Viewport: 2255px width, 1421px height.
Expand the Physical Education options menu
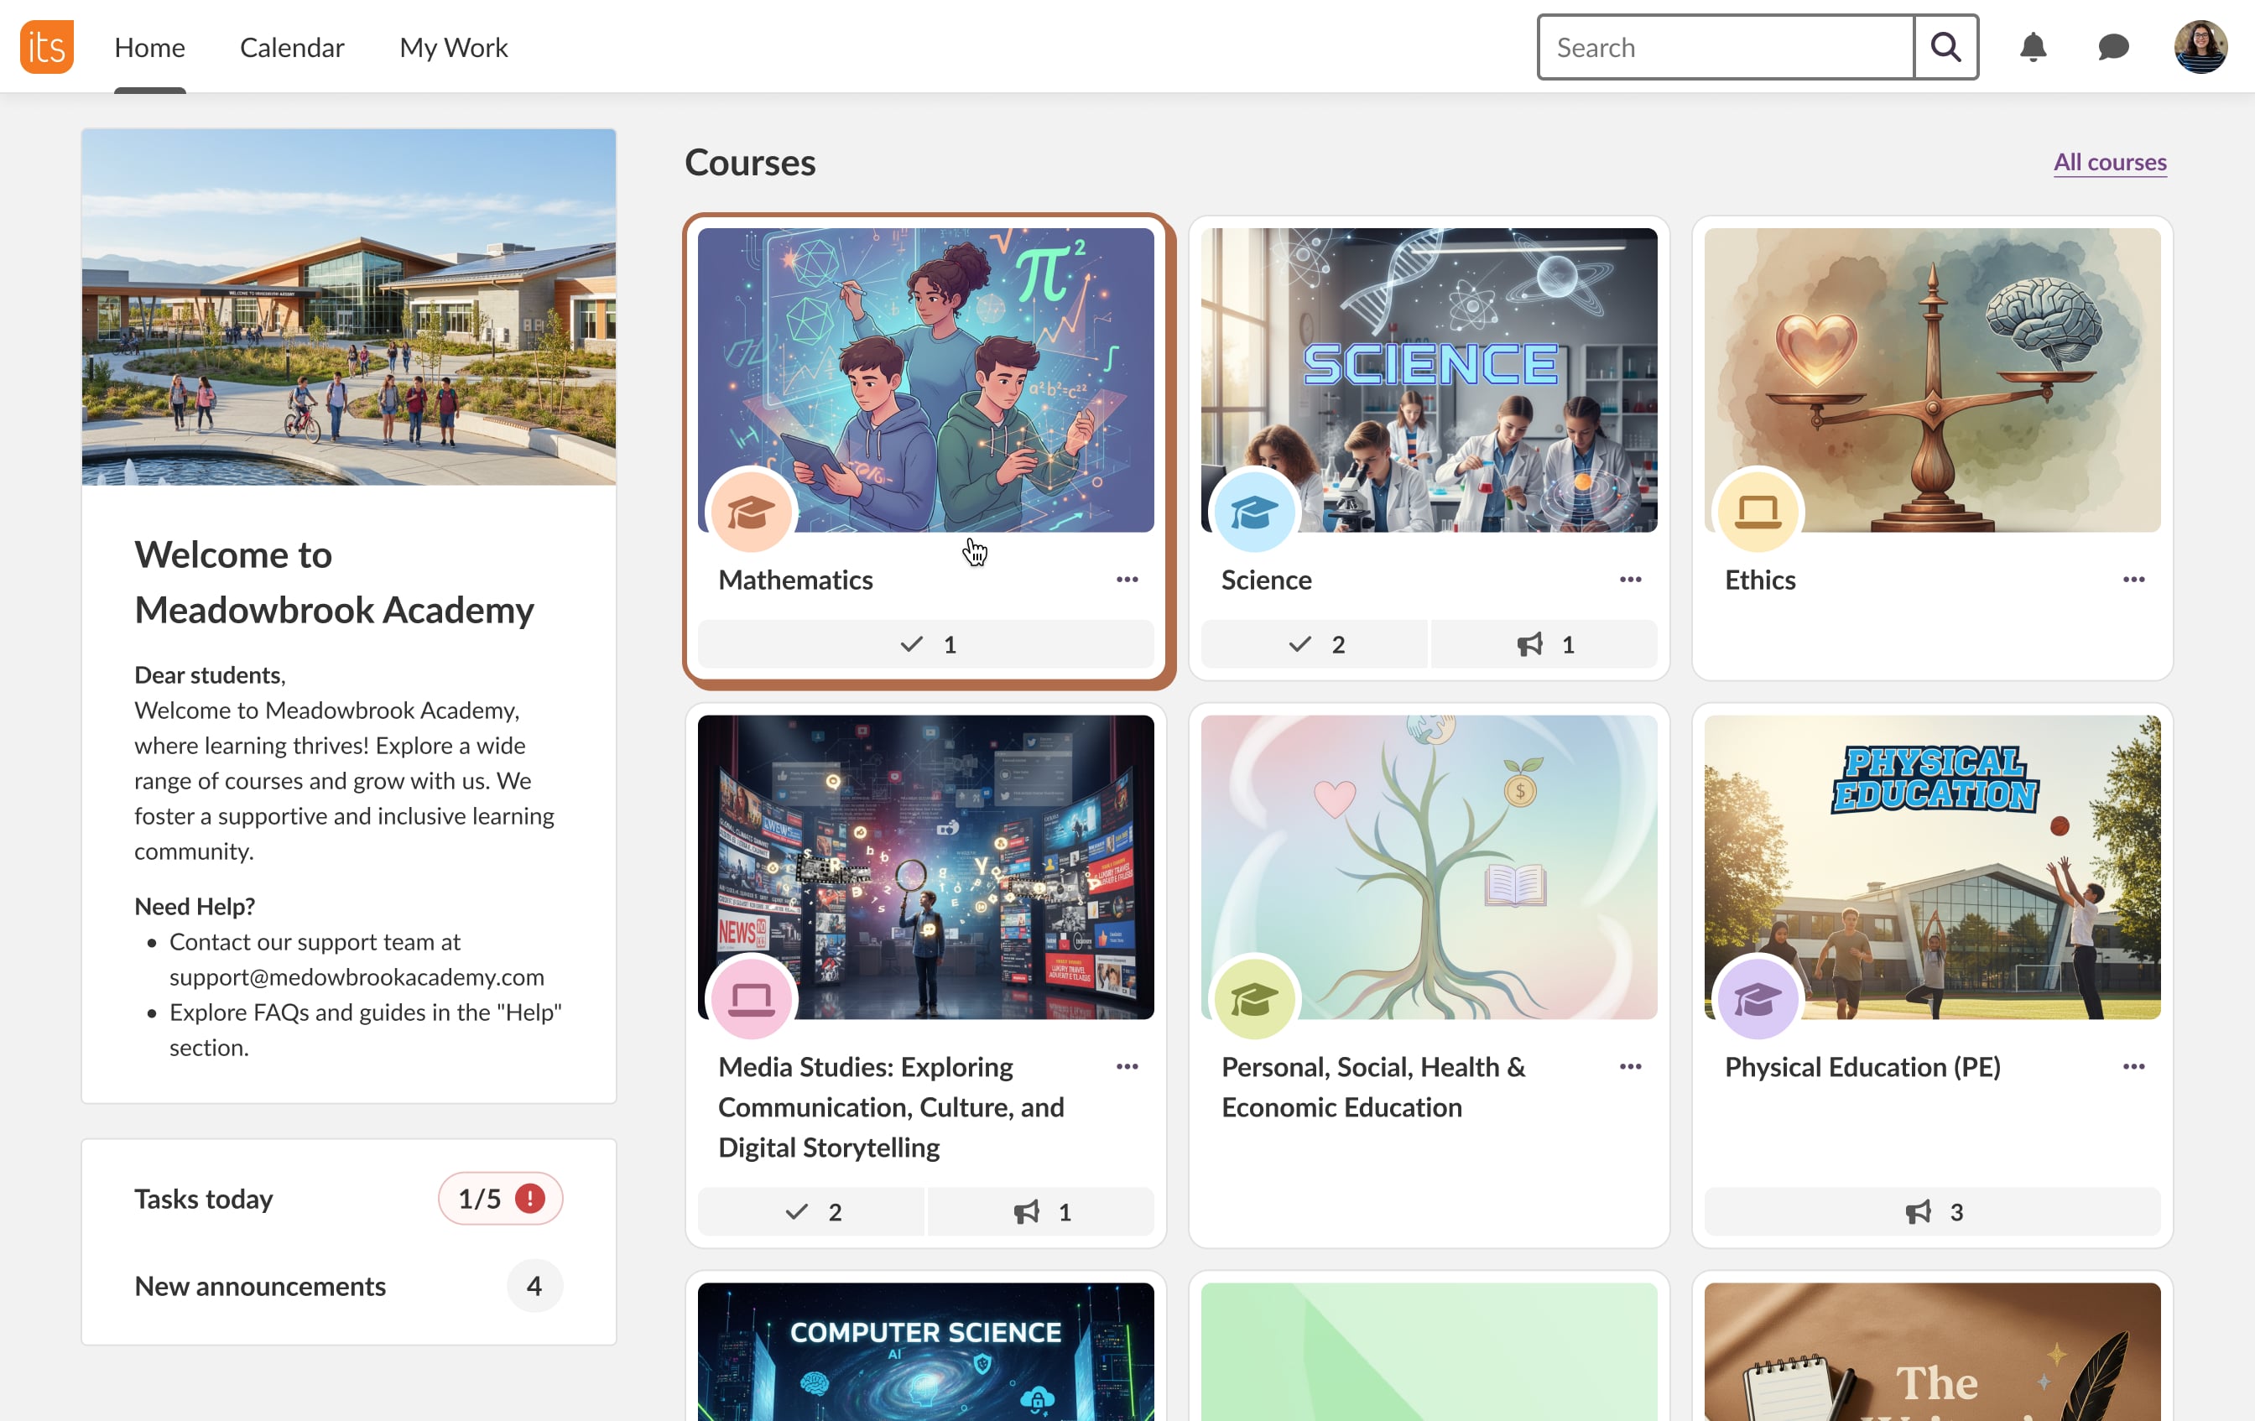(x=2133, y=1066)
